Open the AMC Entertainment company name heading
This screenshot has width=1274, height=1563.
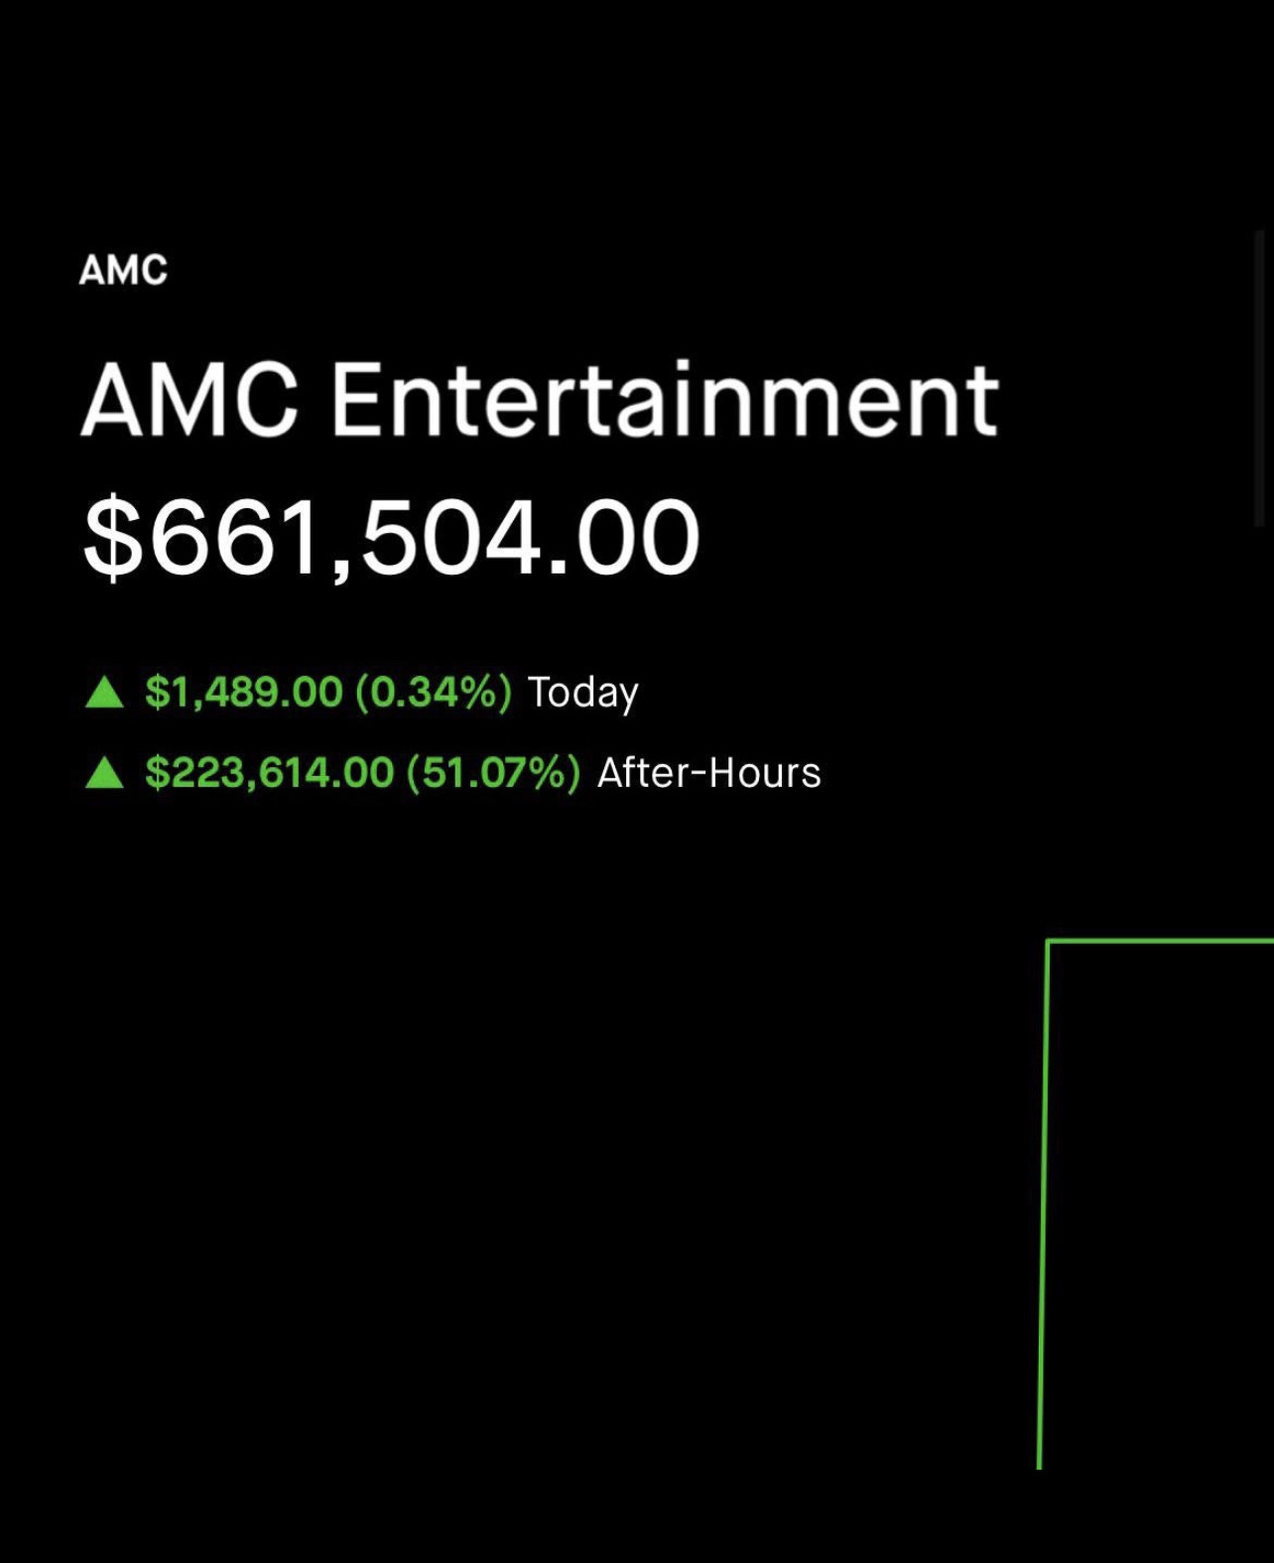coord(540,399)
